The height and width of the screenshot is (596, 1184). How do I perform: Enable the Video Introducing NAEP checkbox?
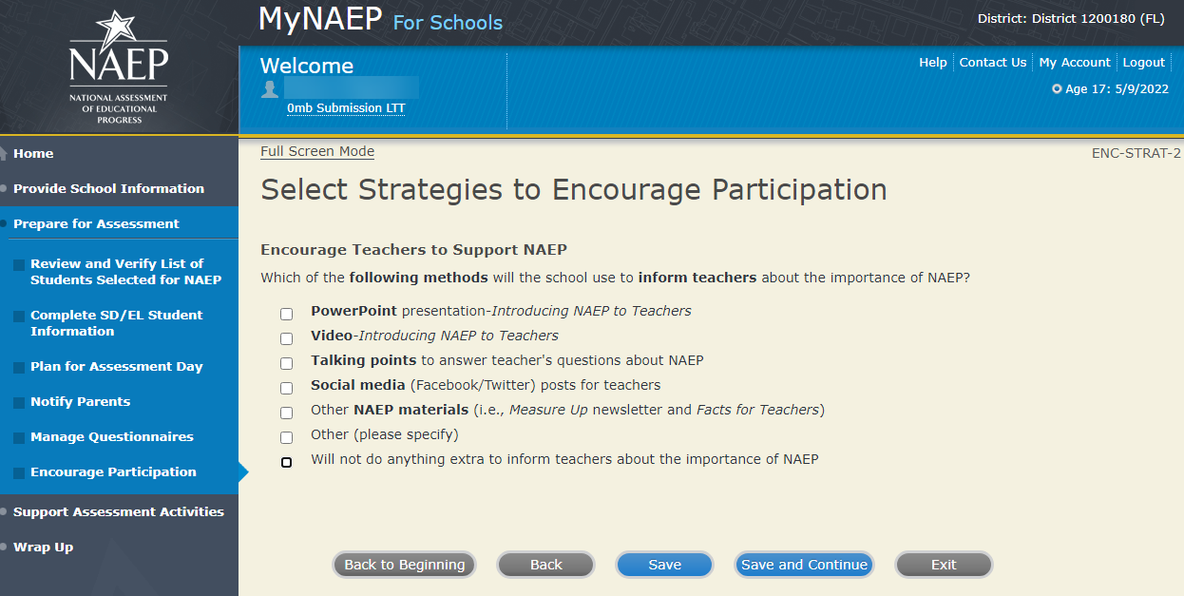coord(286,338)
